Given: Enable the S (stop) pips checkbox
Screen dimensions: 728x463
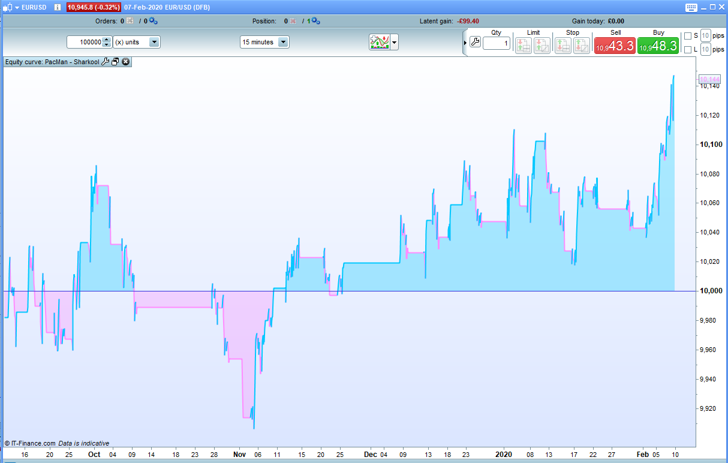Looking at the screenshot, I should 688,35.
